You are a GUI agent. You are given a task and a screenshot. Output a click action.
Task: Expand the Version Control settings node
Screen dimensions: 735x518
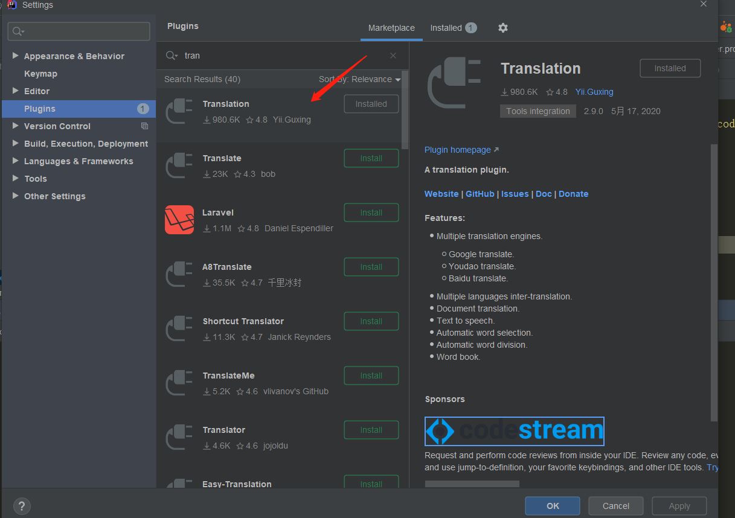[x=16, y=126]
